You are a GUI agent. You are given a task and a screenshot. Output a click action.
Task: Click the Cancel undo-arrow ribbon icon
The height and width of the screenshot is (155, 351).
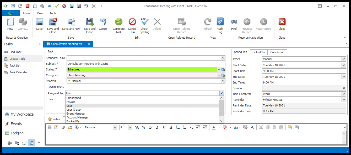coord(103,22)
